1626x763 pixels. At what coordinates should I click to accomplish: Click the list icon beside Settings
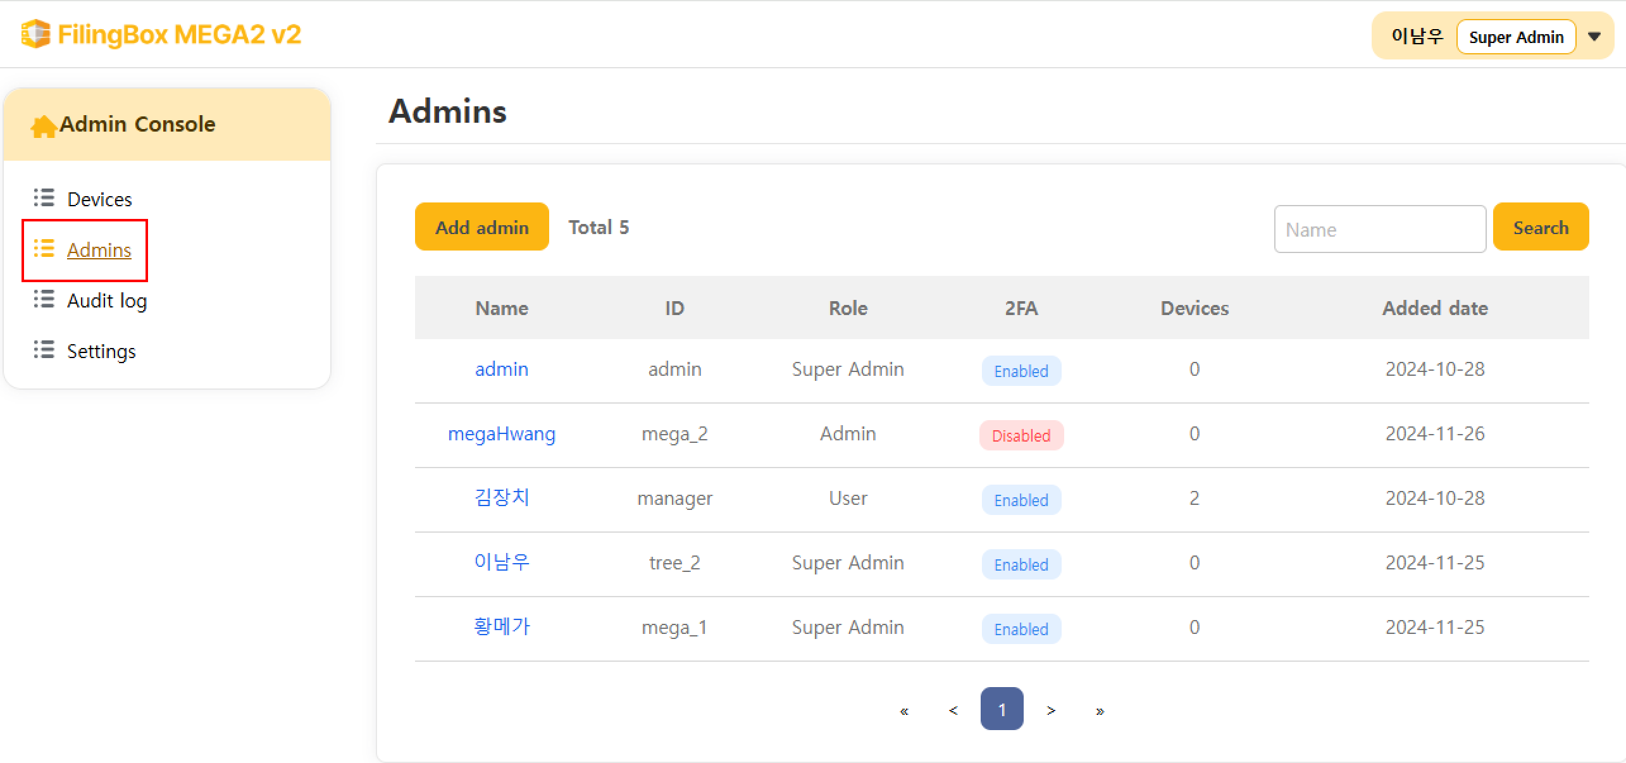tap(44, 350)
